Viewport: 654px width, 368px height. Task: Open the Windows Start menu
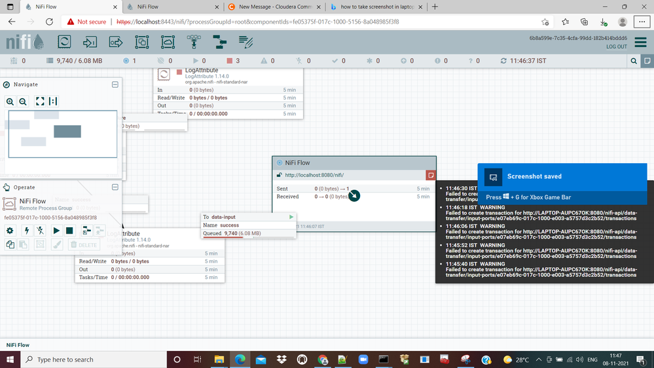pyautogui.click(x=10, y=359)
